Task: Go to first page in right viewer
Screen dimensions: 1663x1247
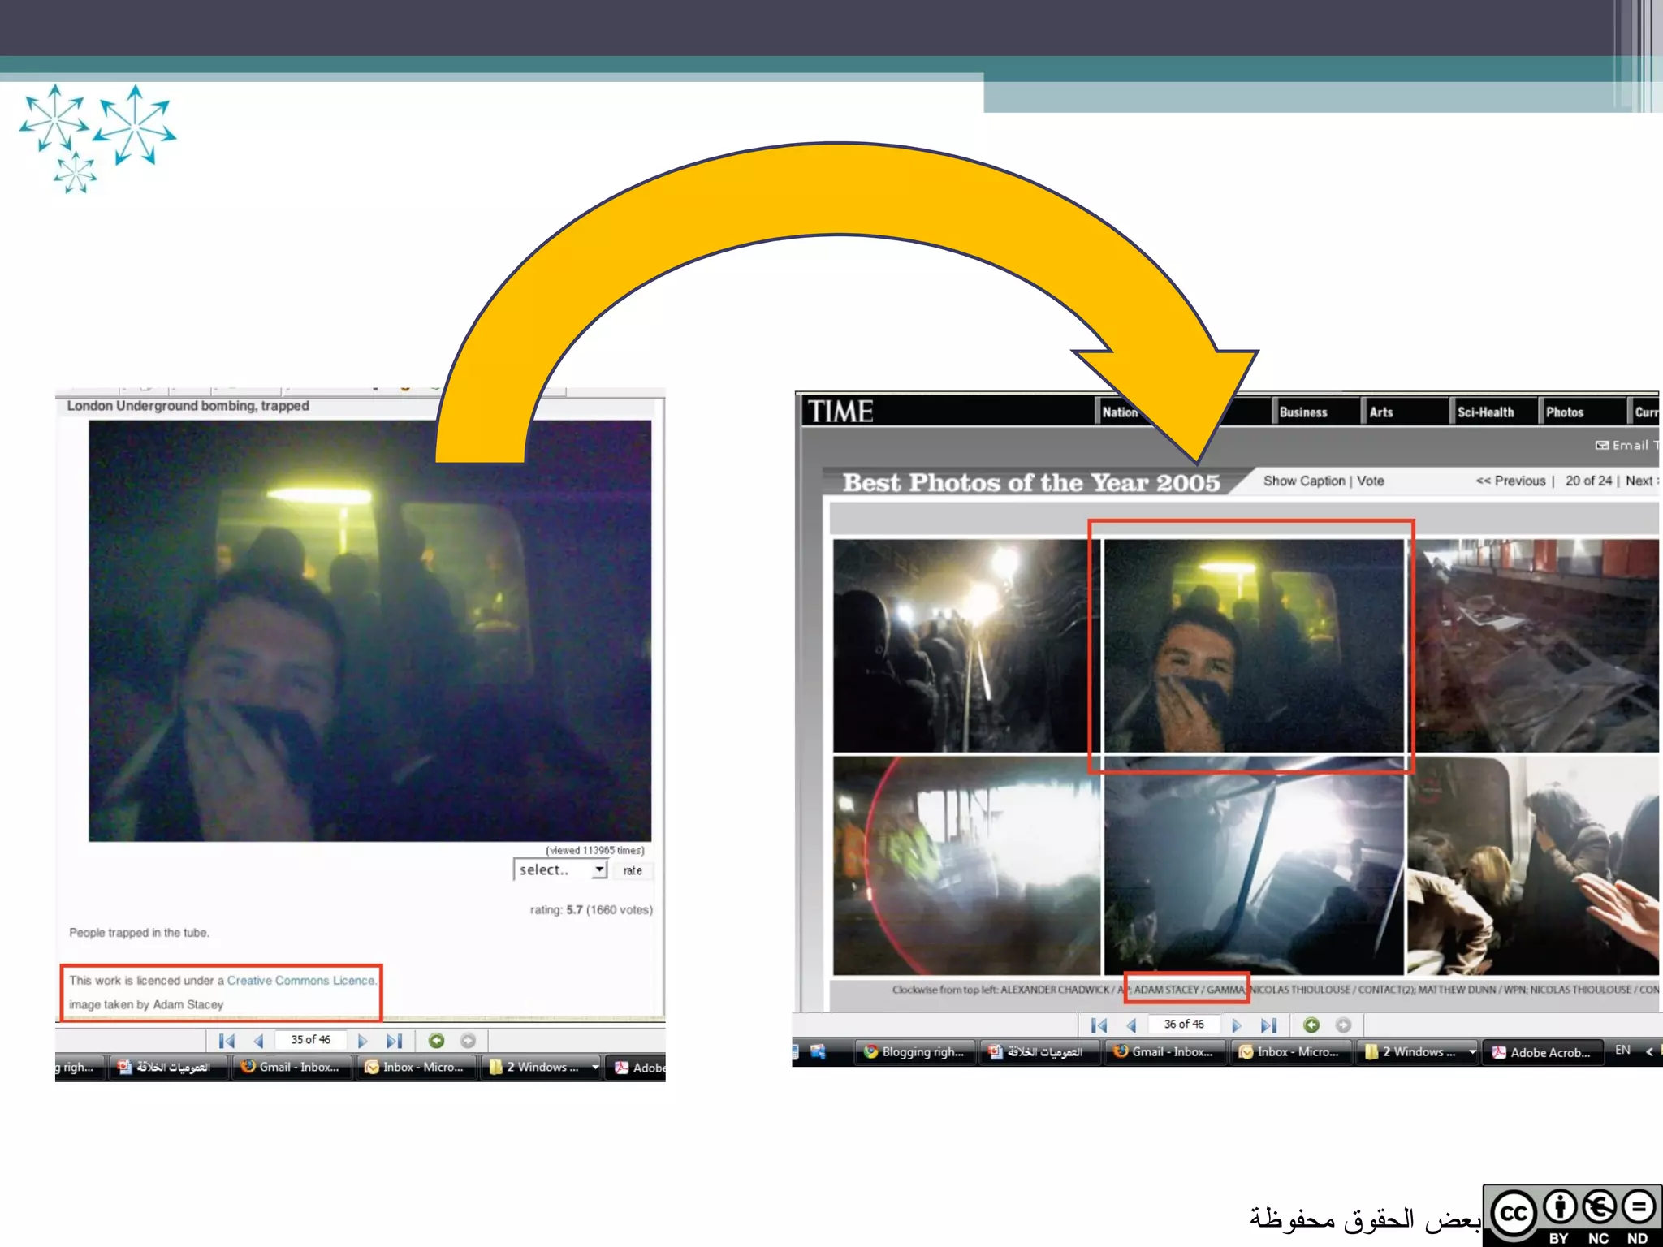Action: 1099,1025
